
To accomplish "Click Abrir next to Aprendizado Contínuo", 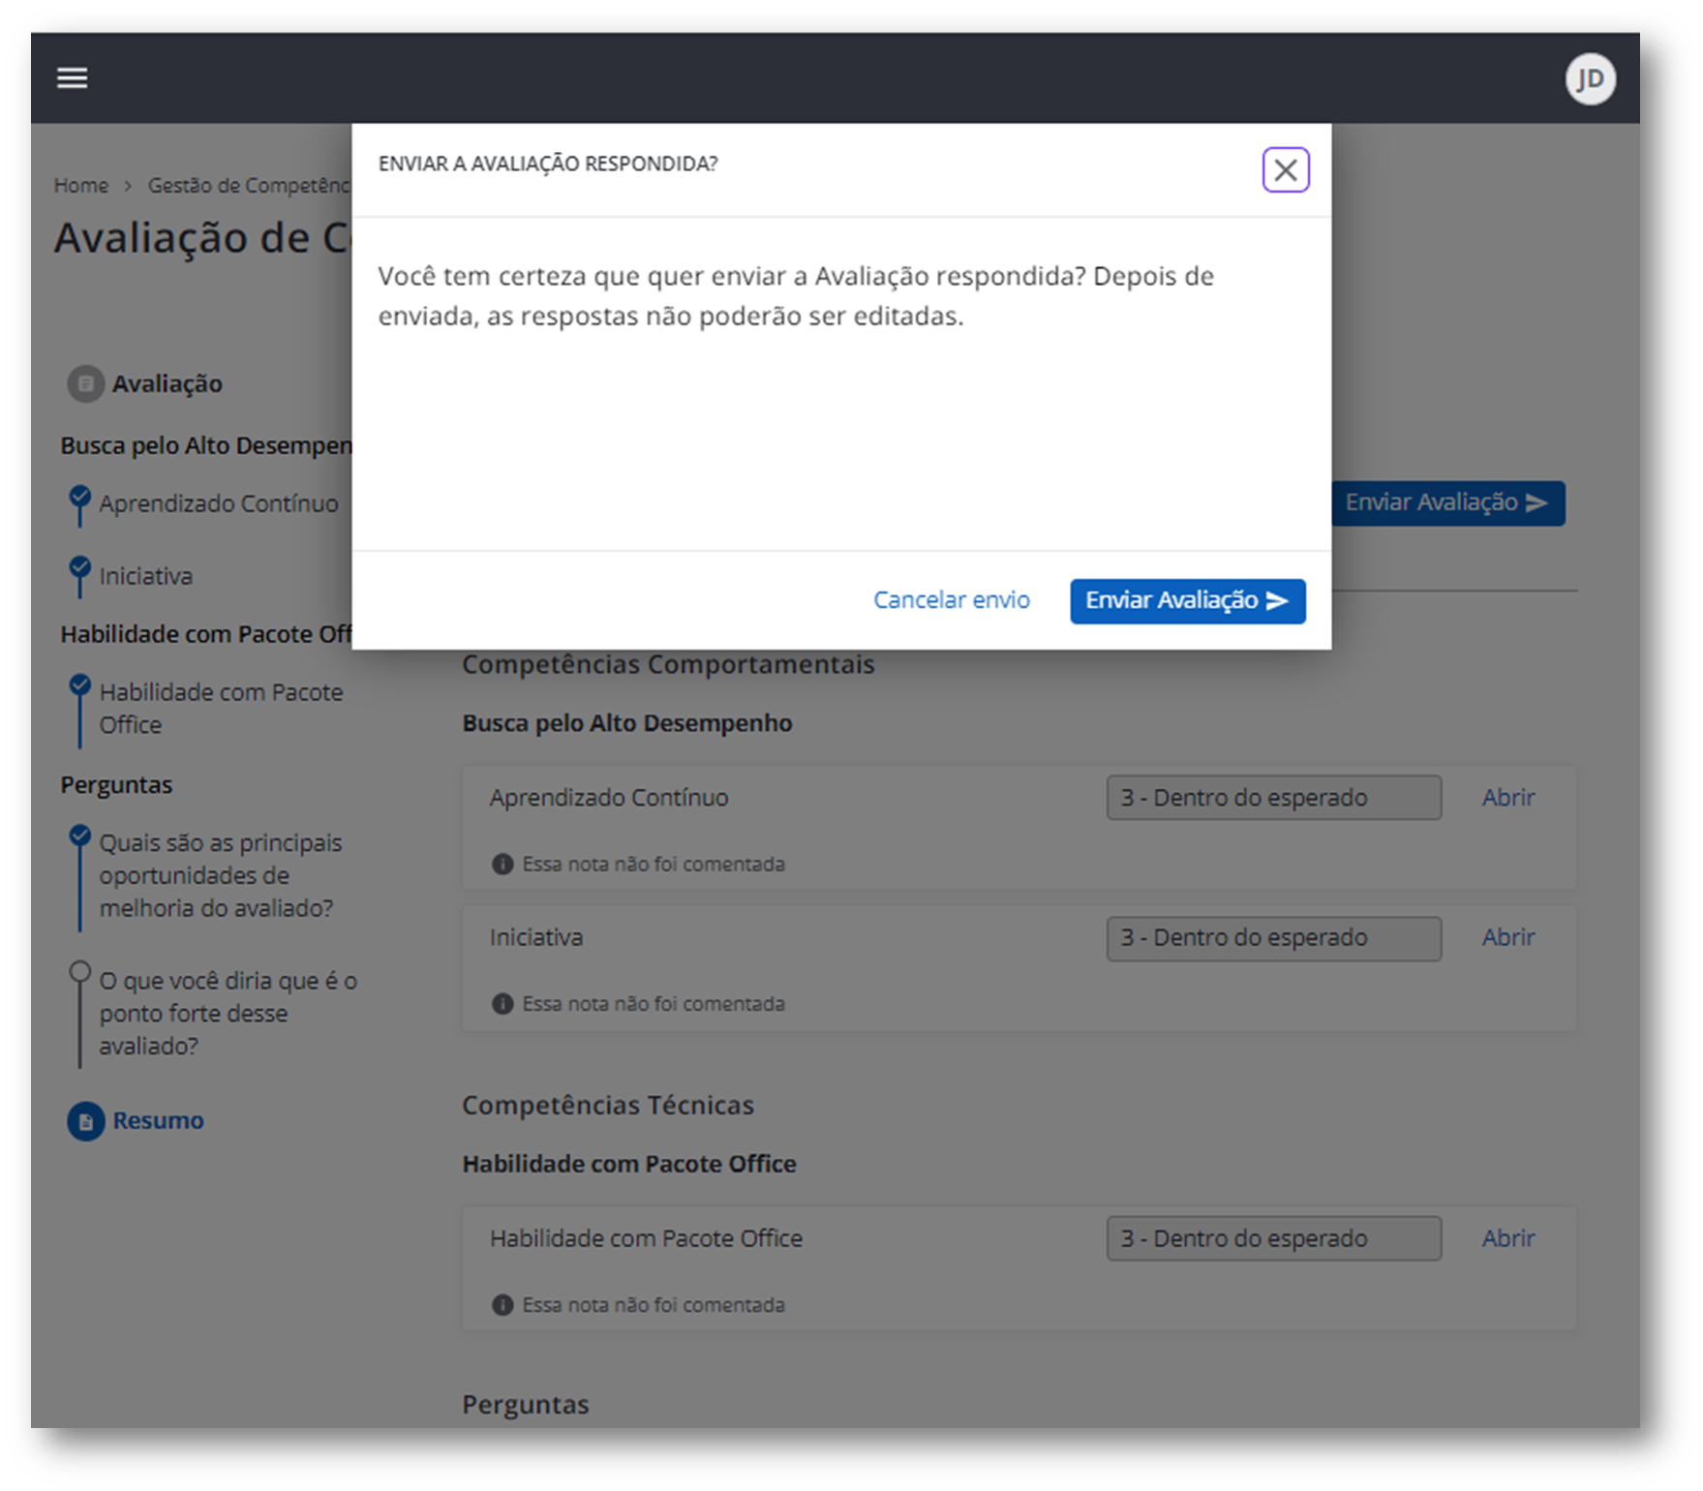I will coord(1507,798).
